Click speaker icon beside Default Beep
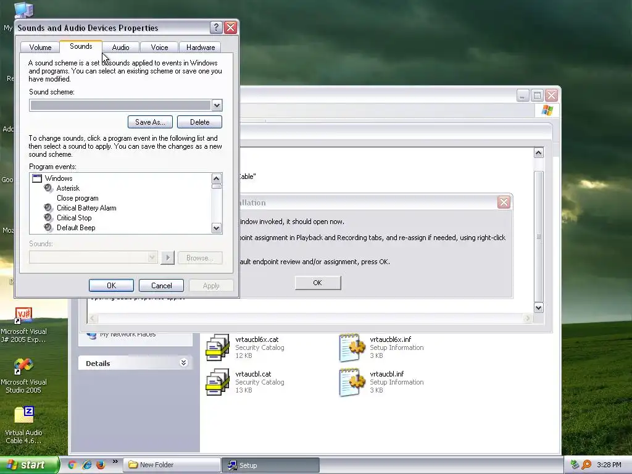Image resolution: width=632 pixels, height=474 pixels. click(48, 228)
